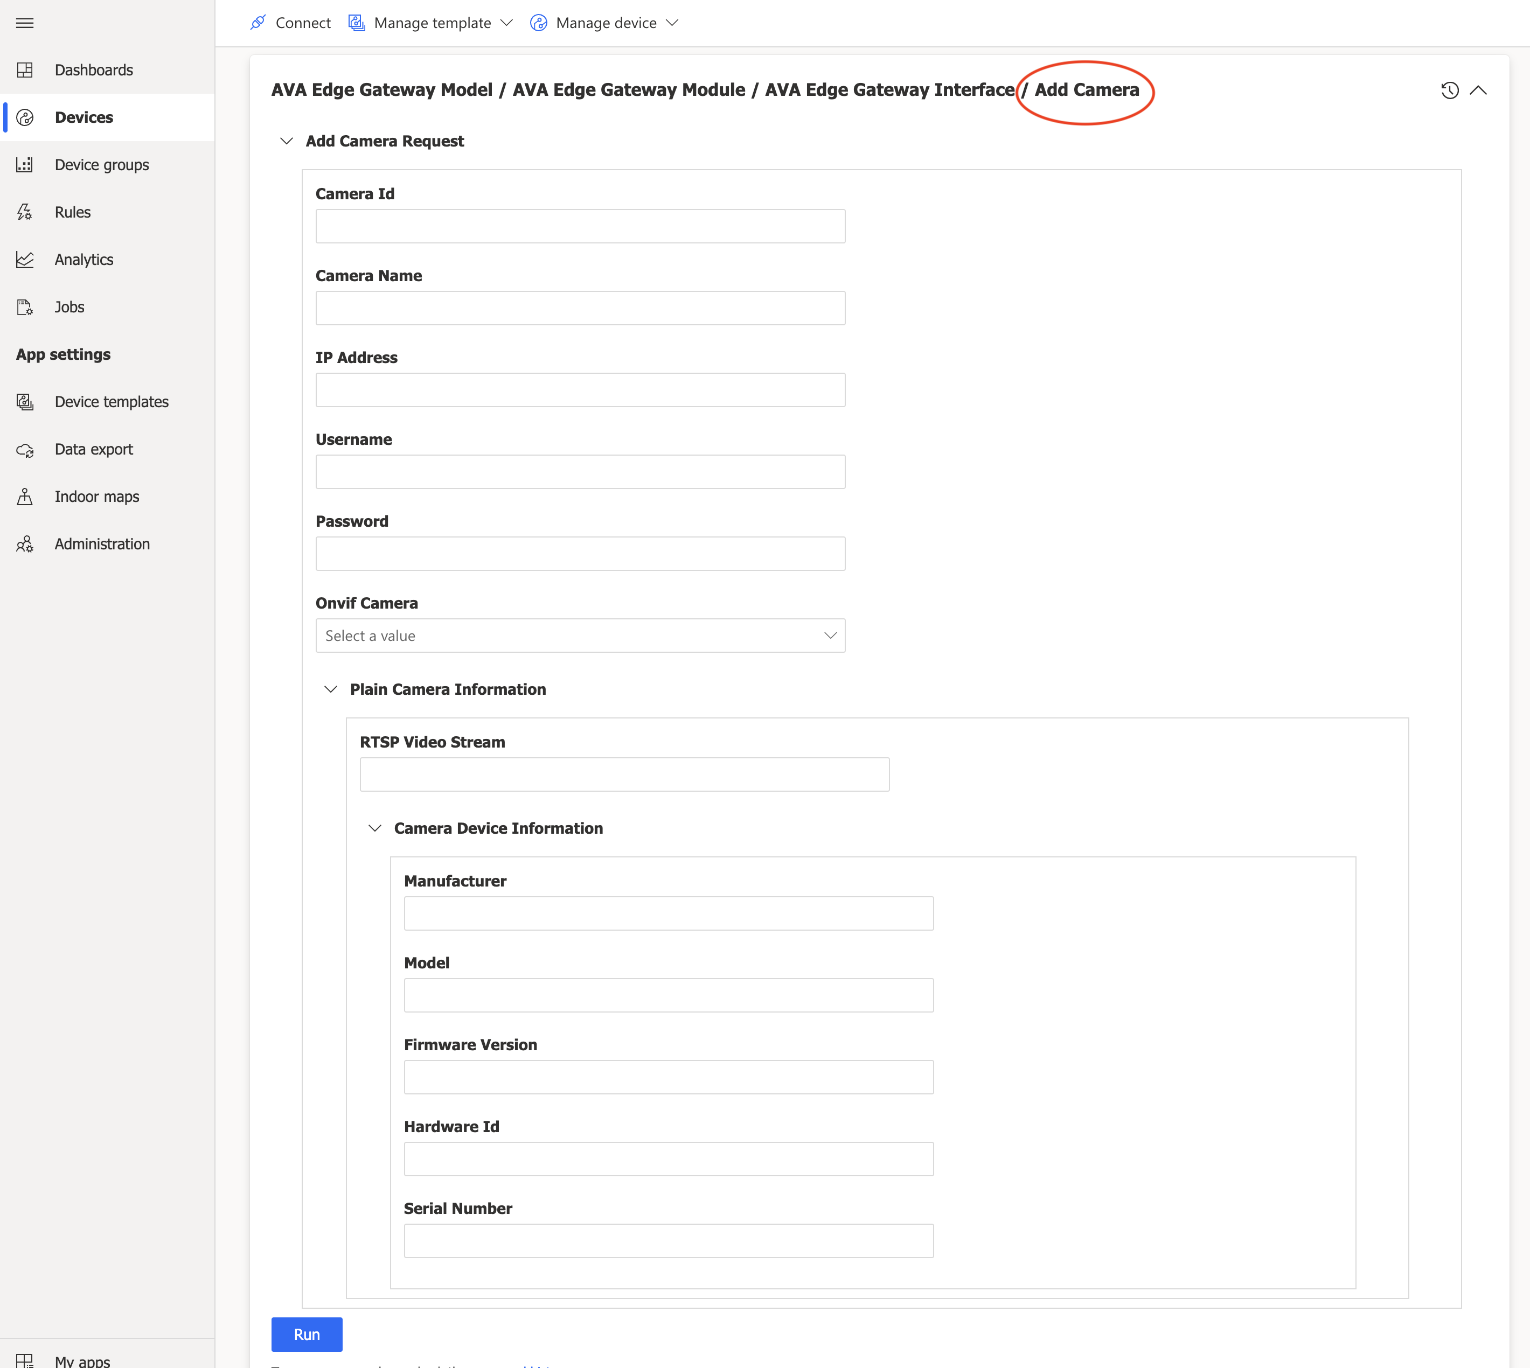Click the Add Camera breadcrumb title
Screen dimensions: 1530x1368
1087,89
